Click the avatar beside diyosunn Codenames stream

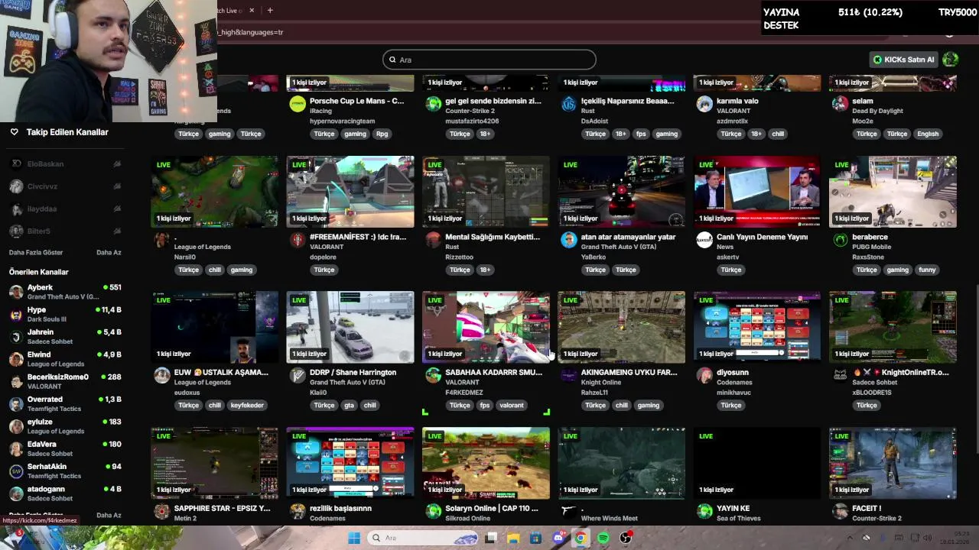[x=704, y=376]
